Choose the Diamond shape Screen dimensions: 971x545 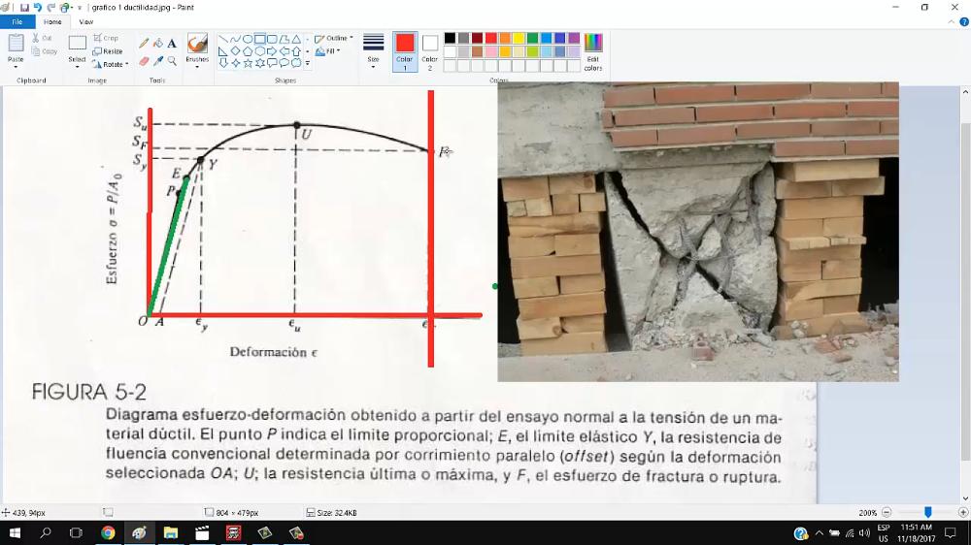pos(235,51)
